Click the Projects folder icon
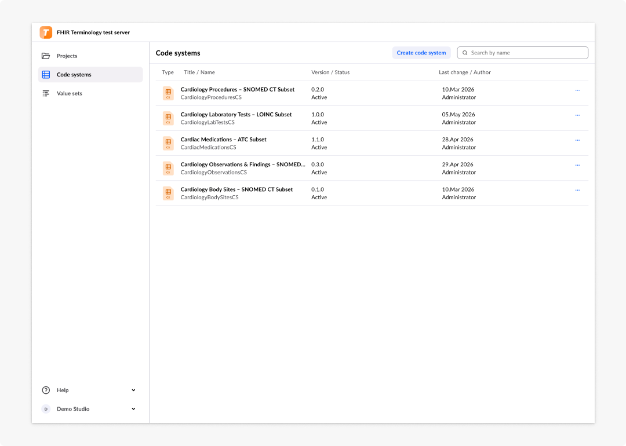The height and width of the screenshot is (446, 626). (46, 56)
